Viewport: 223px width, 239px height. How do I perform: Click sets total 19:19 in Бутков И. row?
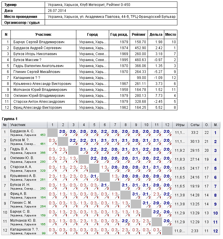pos(195,186)
